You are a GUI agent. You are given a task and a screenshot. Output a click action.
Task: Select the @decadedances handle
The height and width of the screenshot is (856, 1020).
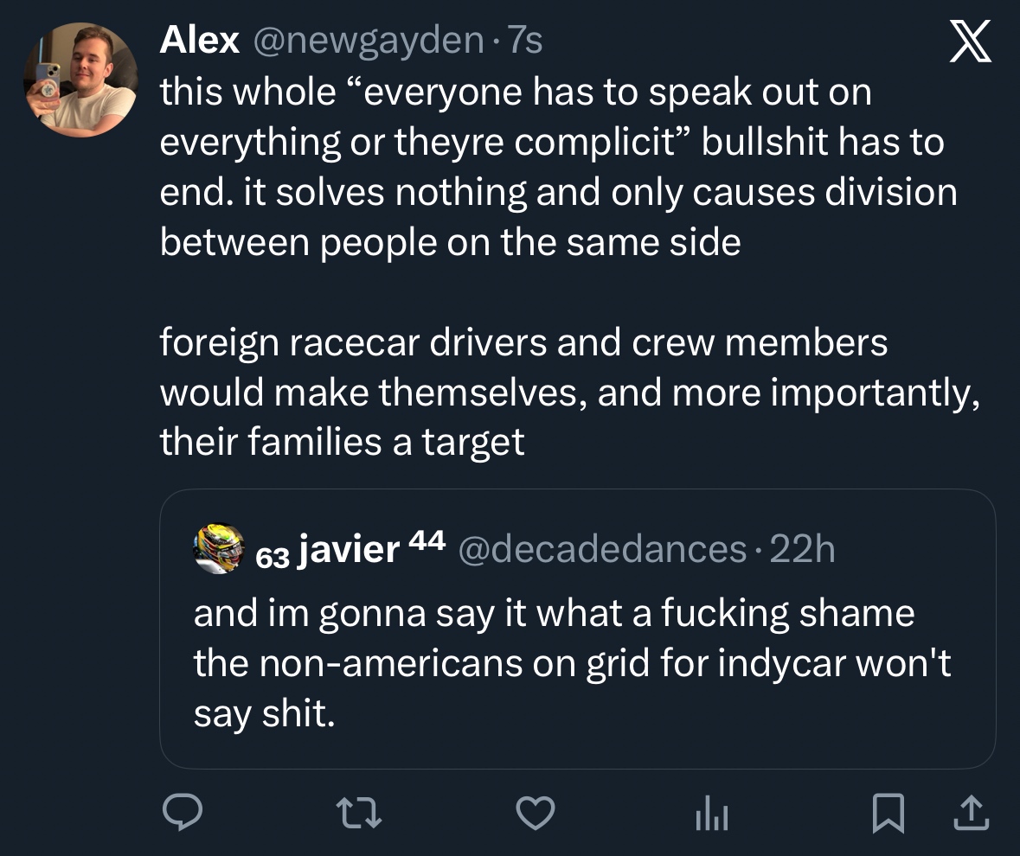[x=600, y=549]
